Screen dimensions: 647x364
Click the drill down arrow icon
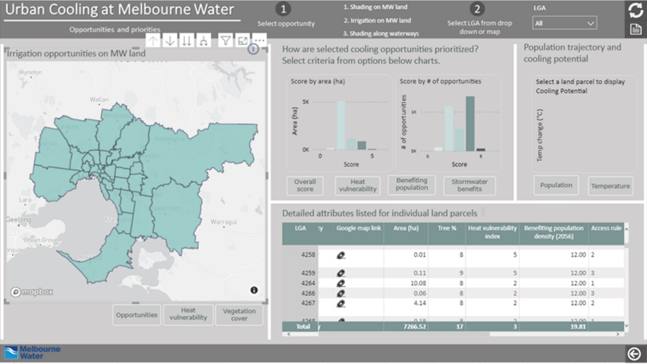[x=170, y=41]
